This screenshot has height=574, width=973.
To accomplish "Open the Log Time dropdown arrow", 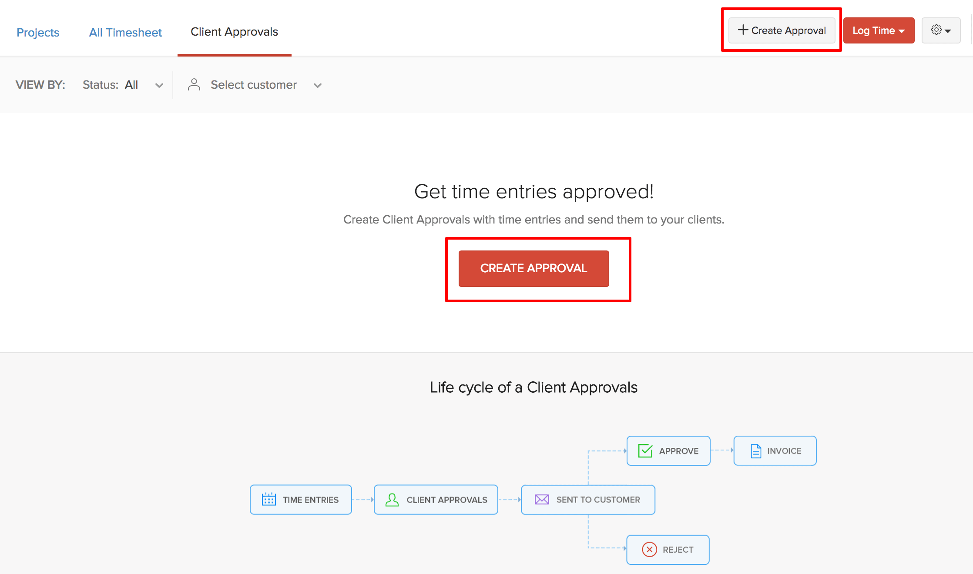I will (902, 31).
